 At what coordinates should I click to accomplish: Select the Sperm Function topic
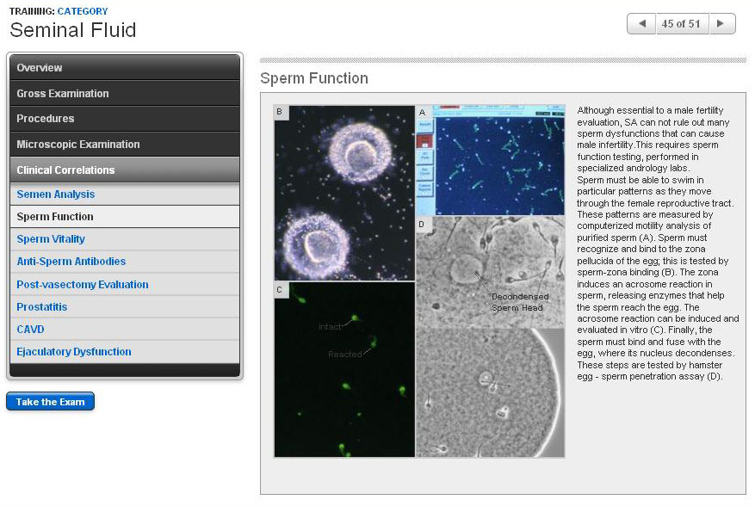(55, 217)
